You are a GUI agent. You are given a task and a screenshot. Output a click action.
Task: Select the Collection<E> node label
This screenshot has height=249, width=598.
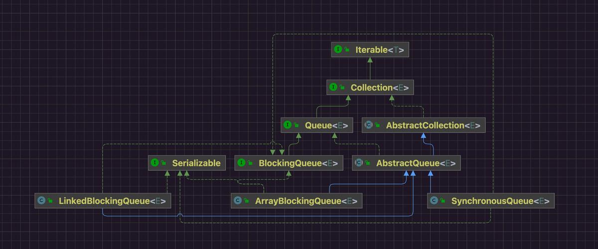379,88
